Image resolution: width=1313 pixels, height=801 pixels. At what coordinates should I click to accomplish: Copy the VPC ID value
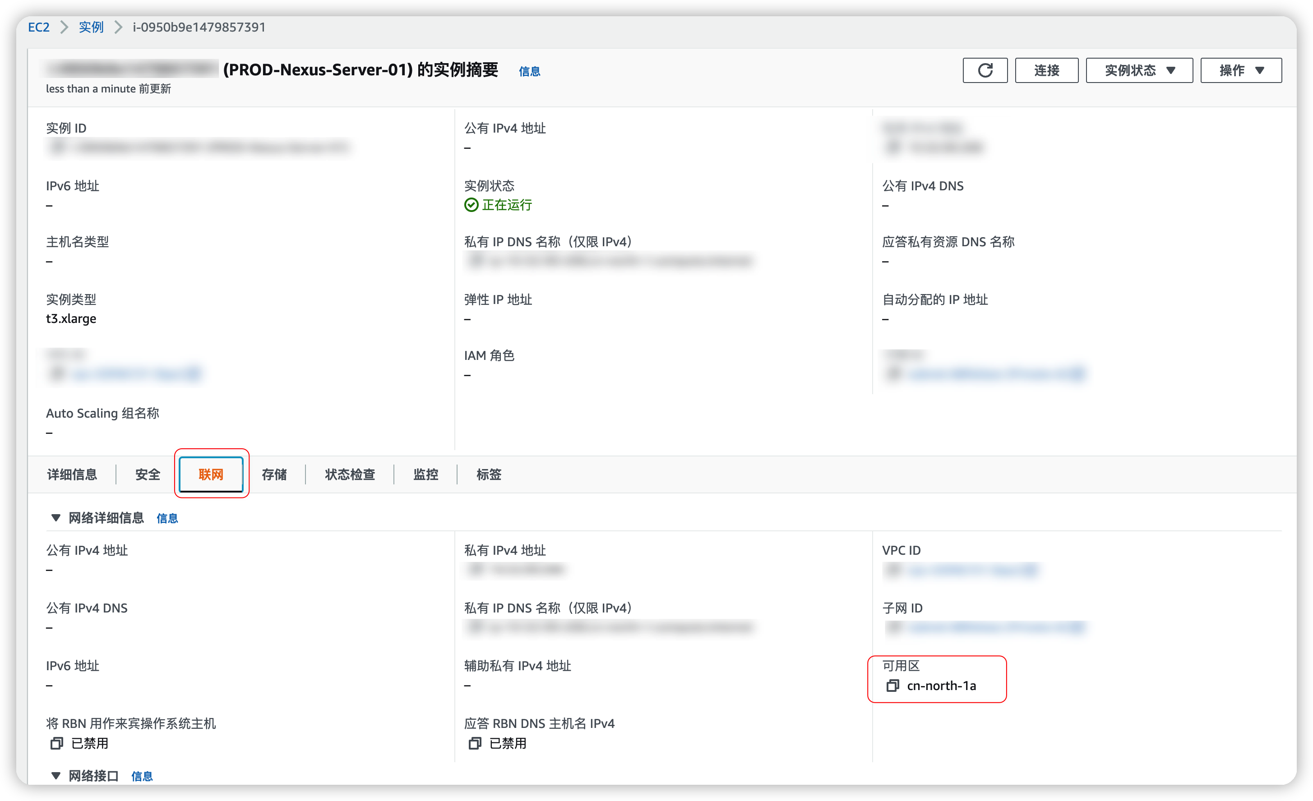tap(892, 571)
